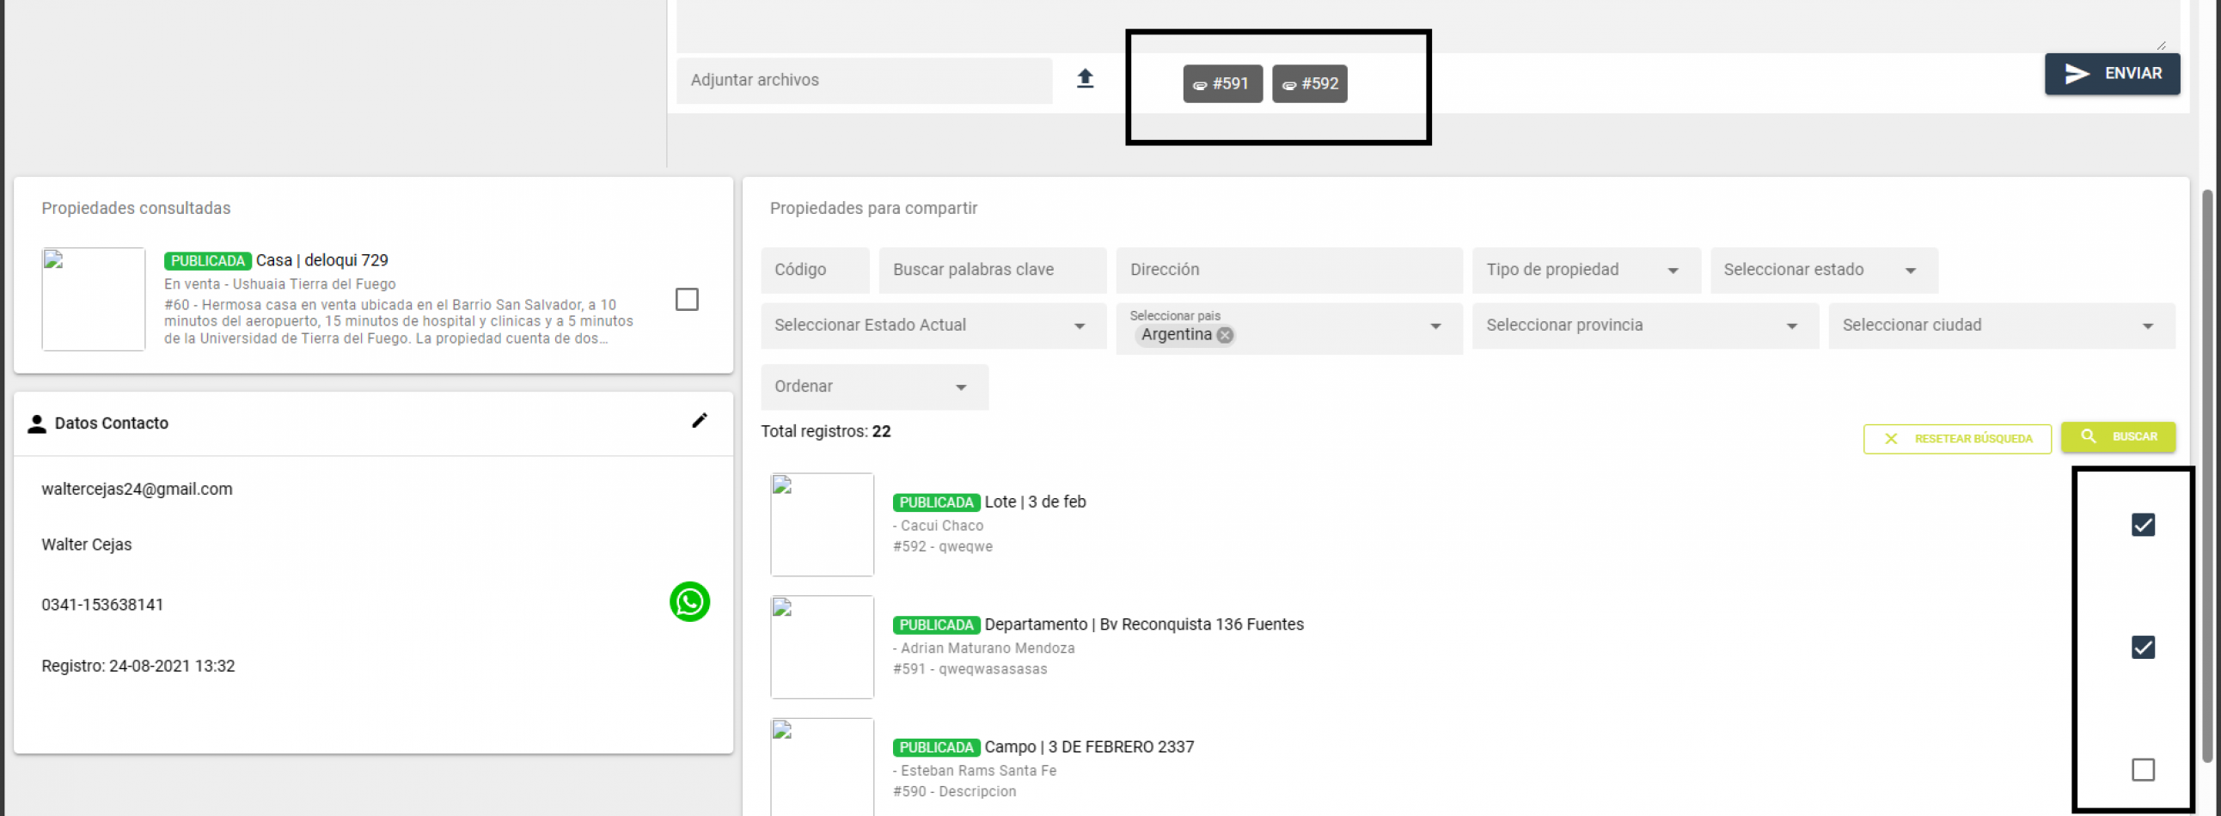Viewport: 2221px width, 816px height.
Task: Uncheck Departamento Bv Reconquista property checkbox
Action: click(x=2143, y=647)
